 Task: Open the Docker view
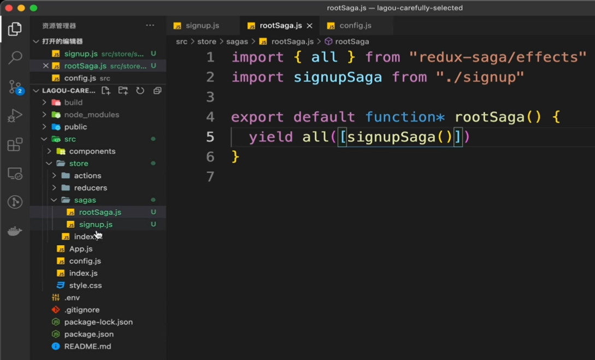click(x=15, y=231)
